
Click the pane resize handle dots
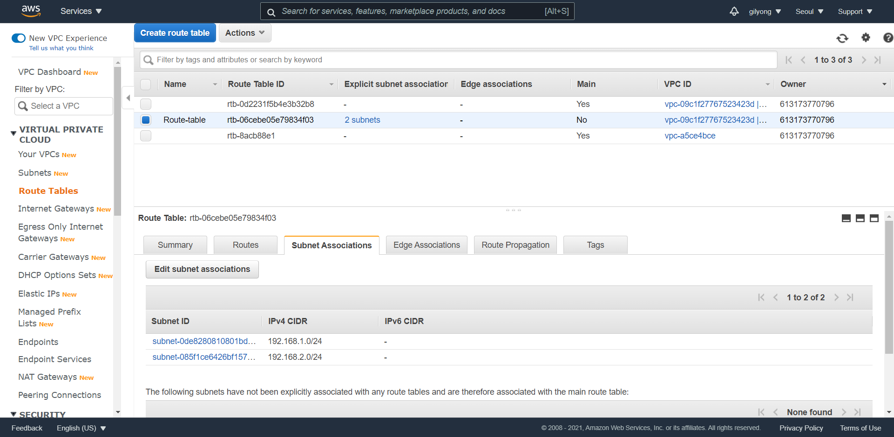click(x=514, y=210)
